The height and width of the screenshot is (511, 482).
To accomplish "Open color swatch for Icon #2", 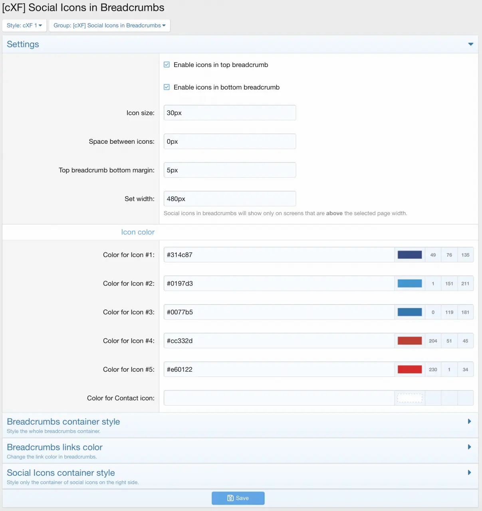I will [x=410, y=284].
